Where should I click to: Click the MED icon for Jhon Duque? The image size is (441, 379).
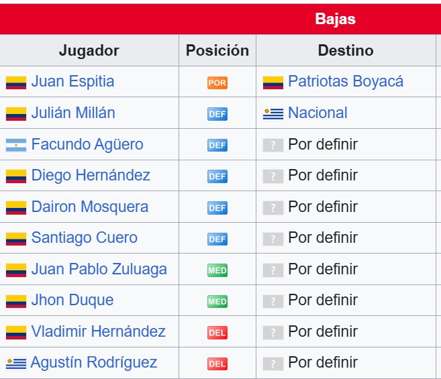(x=217, y=302)
